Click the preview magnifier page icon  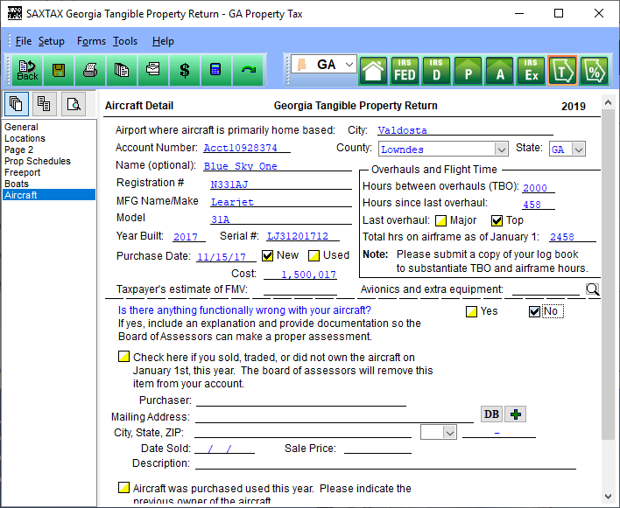point(74,104)
